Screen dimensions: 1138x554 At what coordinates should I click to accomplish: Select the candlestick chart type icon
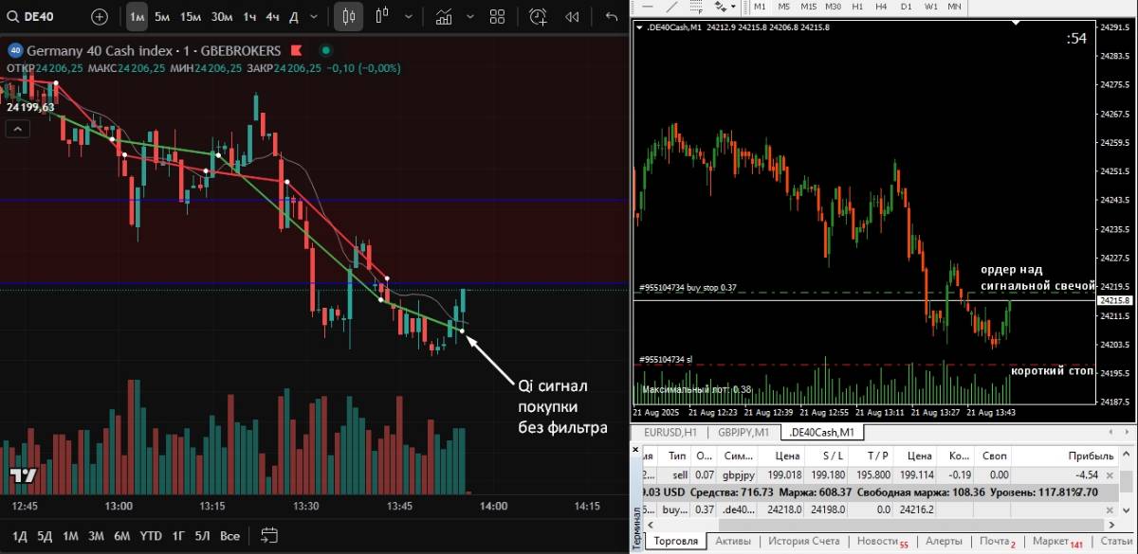point(348,16)
